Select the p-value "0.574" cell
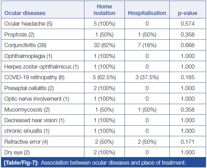 pos(188,24)
